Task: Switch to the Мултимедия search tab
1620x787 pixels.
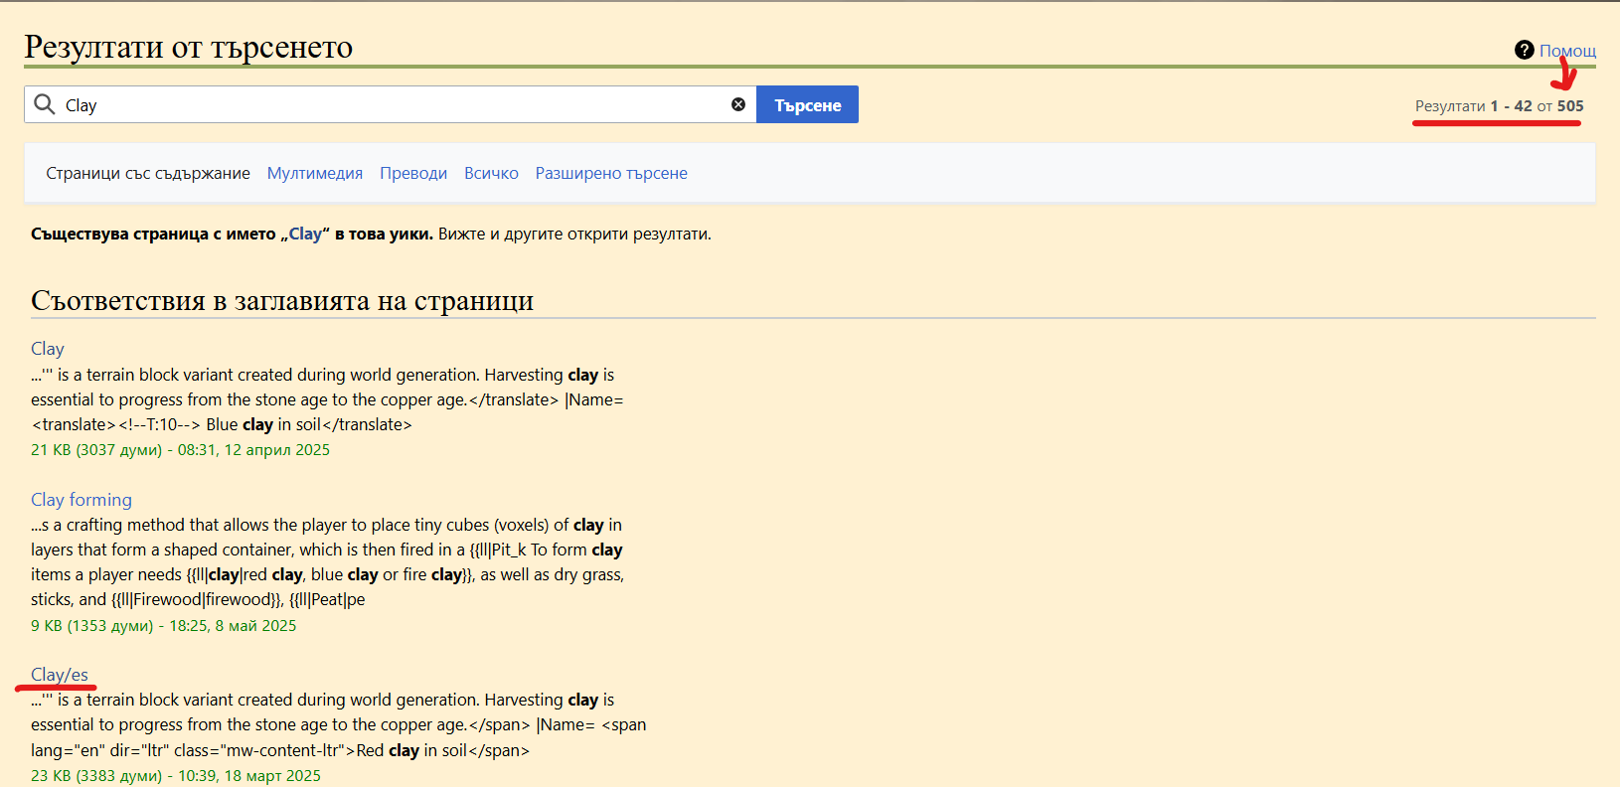Action: (315, 173)
